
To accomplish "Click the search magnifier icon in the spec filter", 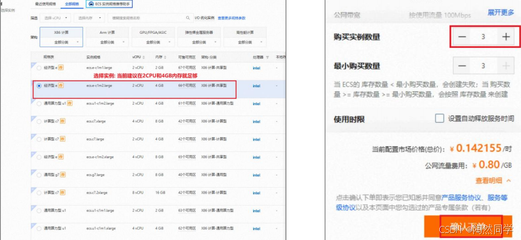I will (x=187, y=18).
